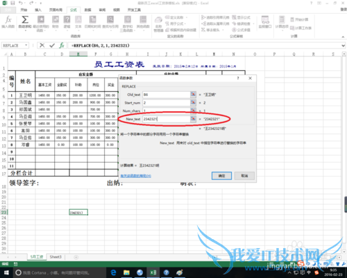
Task: Click the question mark help button in the dialog
Action: (238, 79)
